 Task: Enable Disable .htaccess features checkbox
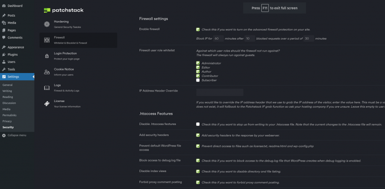(x=198, y=124)
